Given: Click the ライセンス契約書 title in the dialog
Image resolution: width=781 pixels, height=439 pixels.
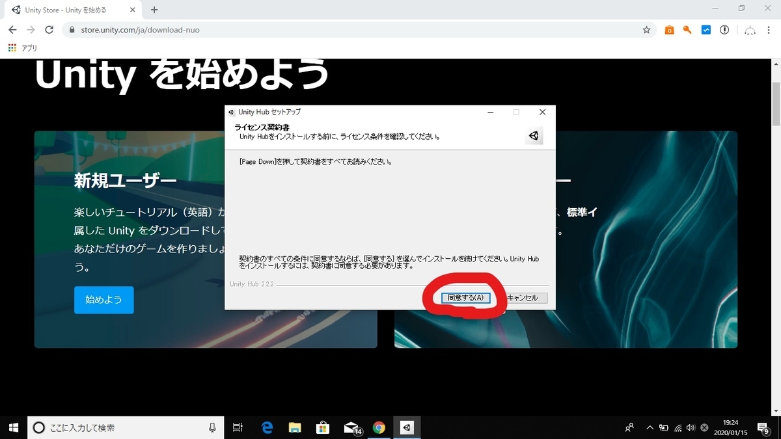Looking at the screenshot, I should click(x=262, y=127).
